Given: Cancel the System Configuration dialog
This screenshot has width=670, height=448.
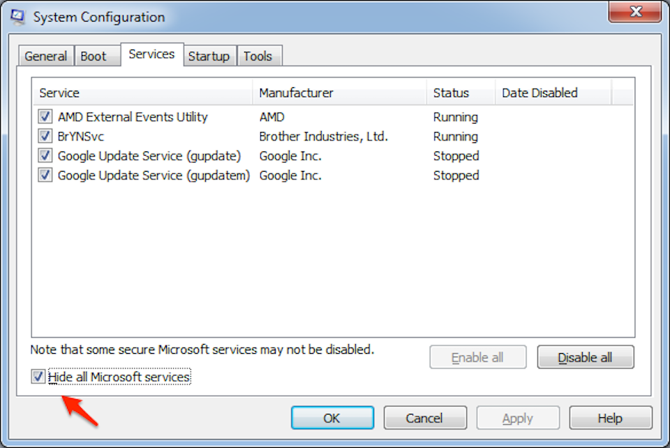Looking at the screenshot, I should pyautogui.click(x=424, y=419).
